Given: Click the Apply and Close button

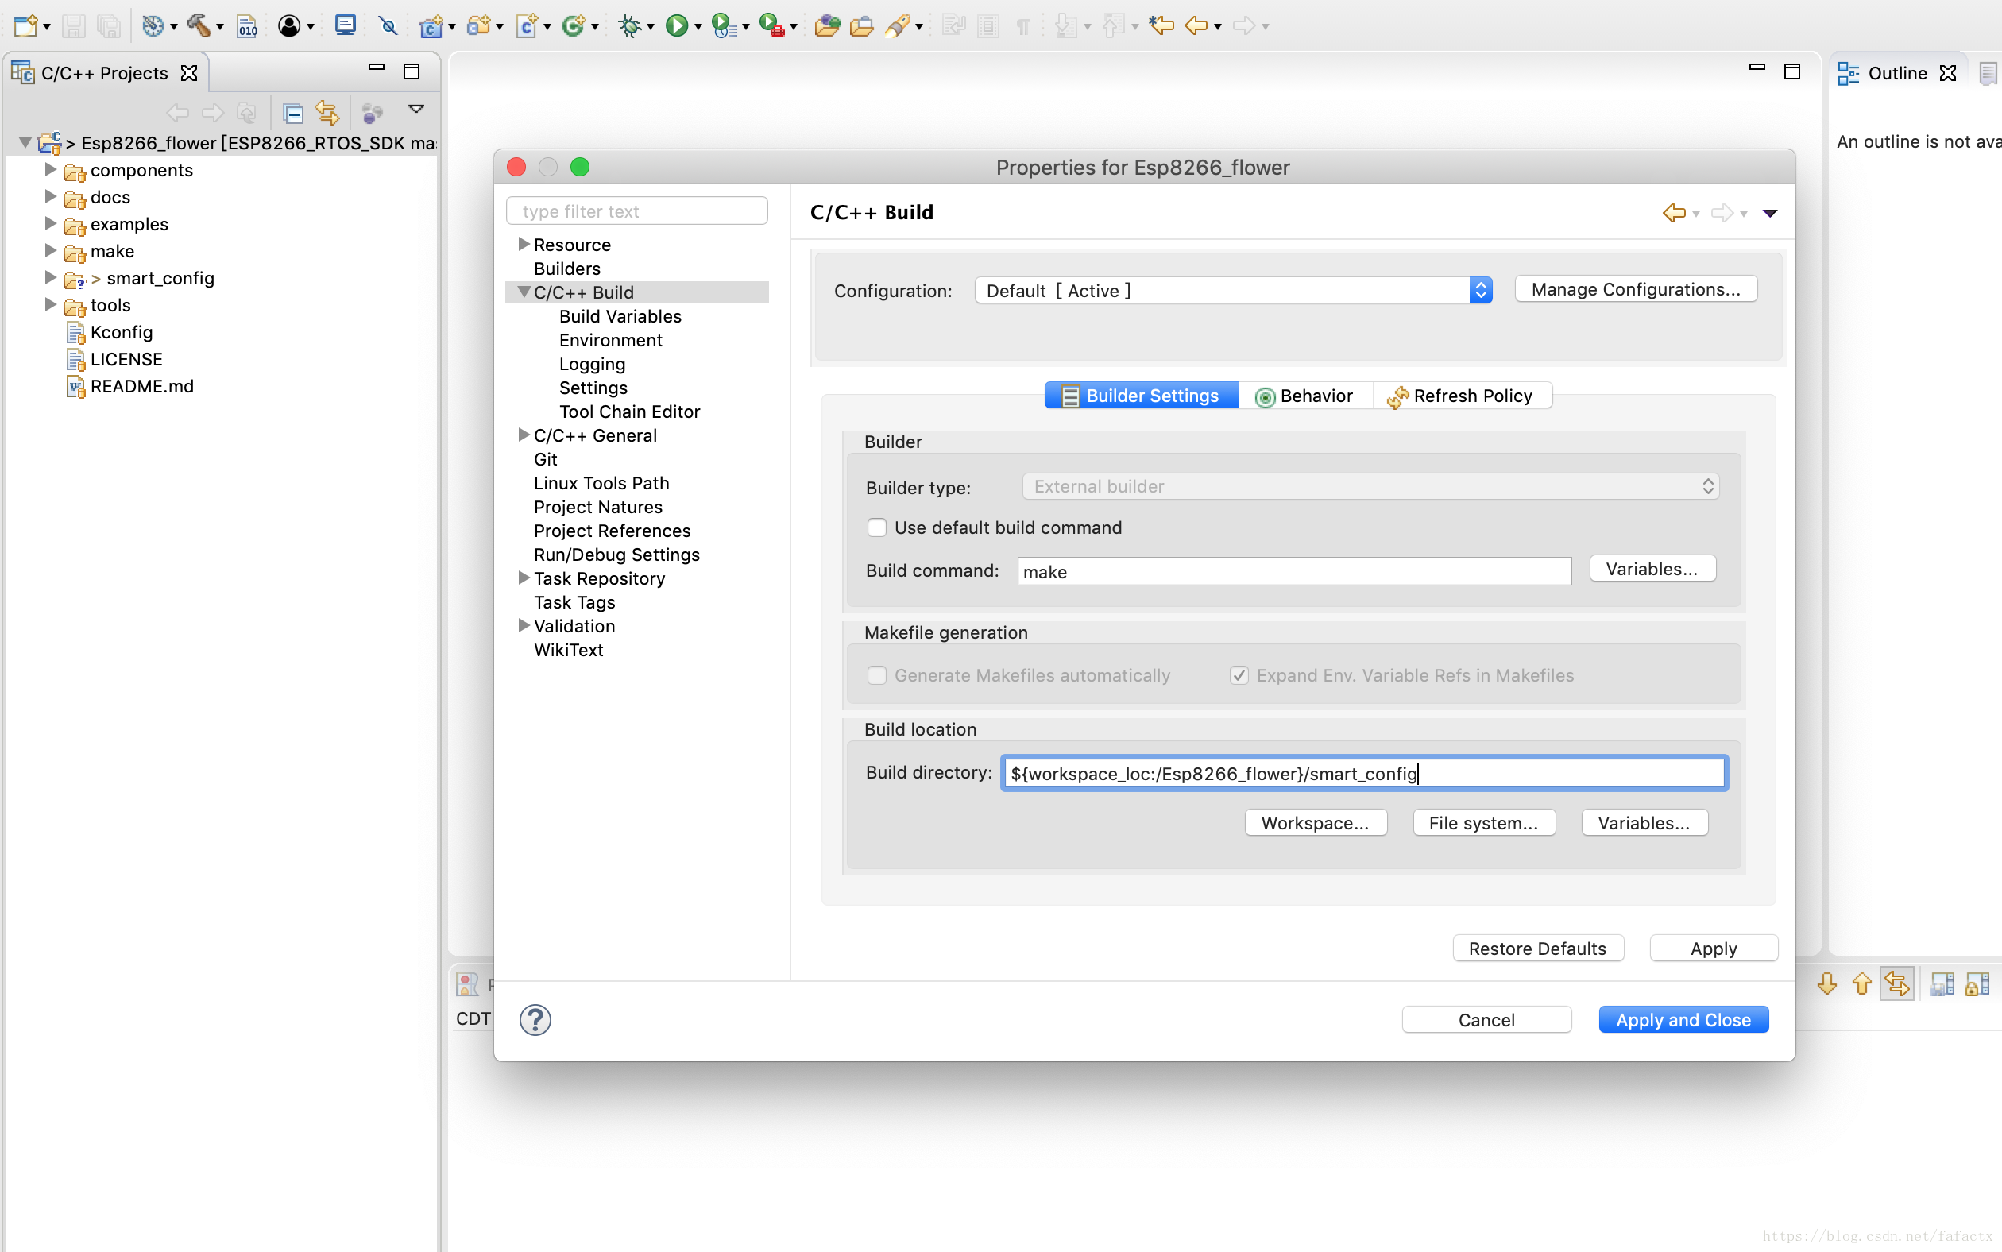Looking at the screenshot, I should point(1683,1019).
